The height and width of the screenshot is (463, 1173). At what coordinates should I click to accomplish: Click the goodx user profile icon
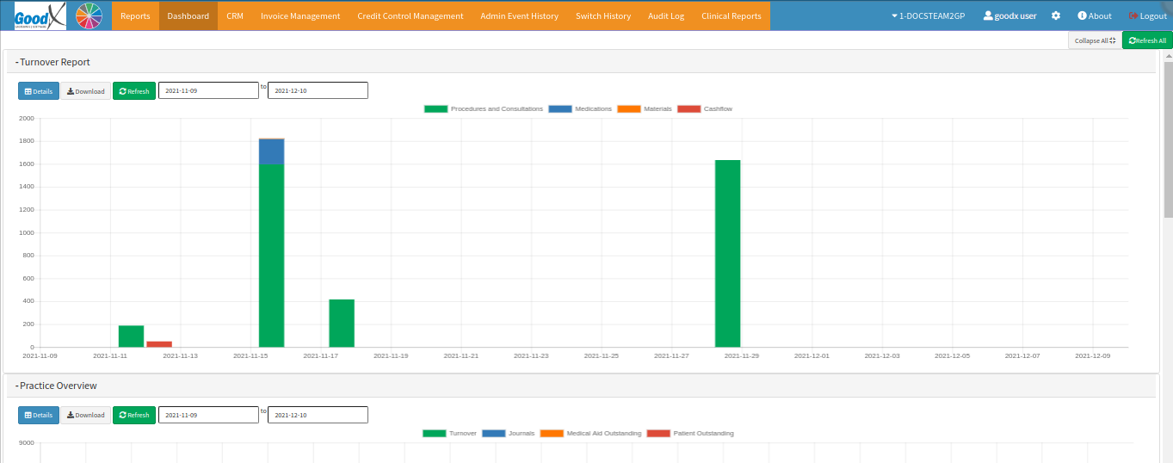click(988, 16)
